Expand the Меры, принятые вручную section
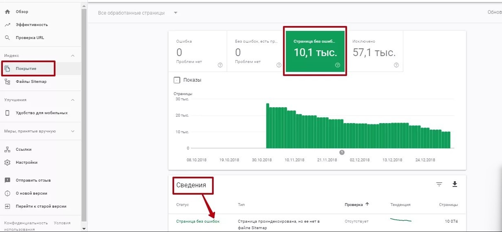This screenshot has width=502, height=232. (x=73, y=131)
